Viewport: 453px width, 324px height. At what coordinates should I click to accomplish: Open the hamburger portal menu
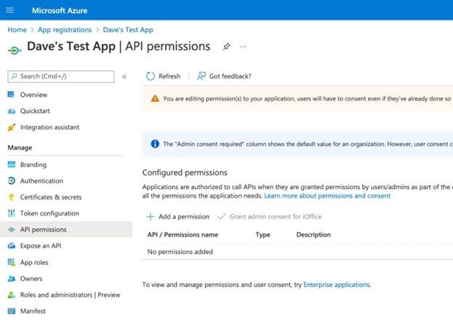point(9,10)
